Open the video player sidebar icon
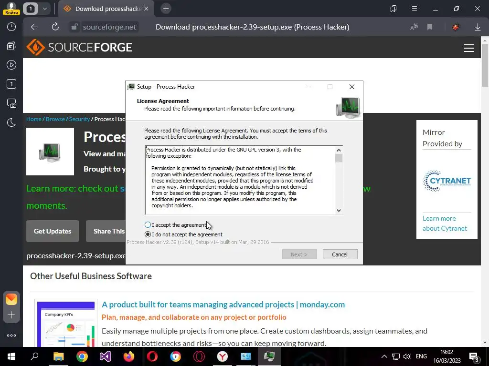This screenshot has height=366, width=489. (11, 65)
